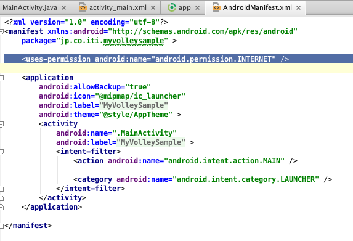This screenshot has height=241, width=353.
Task: Place cursor in android:allowBackup="true" attribute
Action: click(x=95, y=87)
